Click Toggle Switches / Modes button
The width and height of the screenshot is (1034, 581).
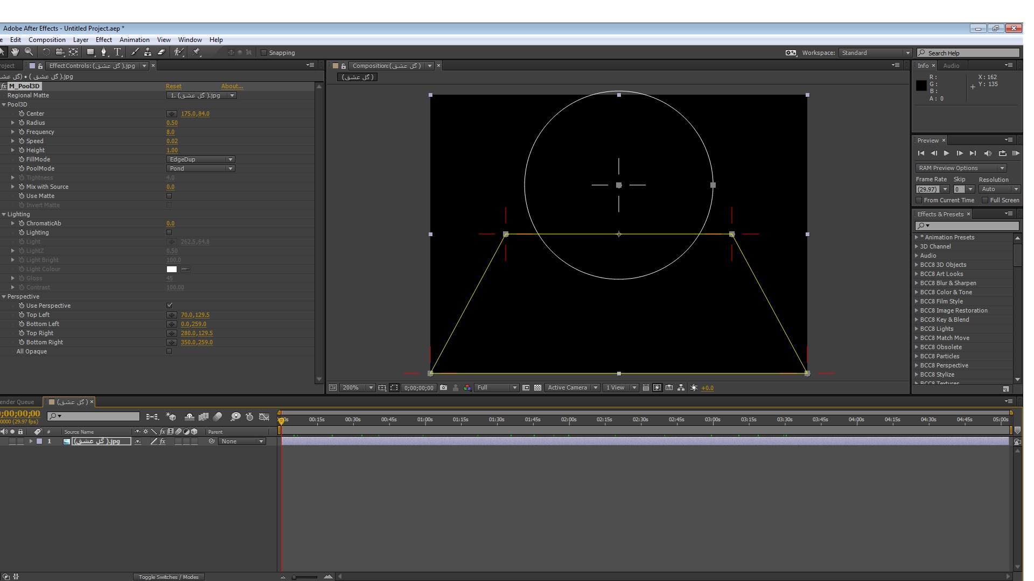(x=169, y=577)
